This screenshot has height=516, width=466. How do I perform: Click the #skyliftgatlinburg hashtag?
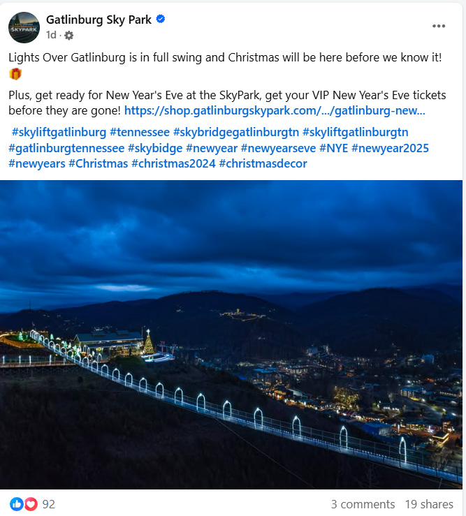tap(59, 132)
